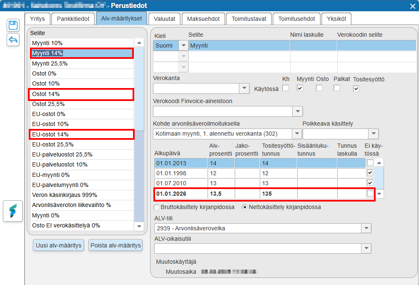The image size is (419, 285).
Task: Open the Yksiköt tab
Action: pyautogui.click(x=336, y=19)
